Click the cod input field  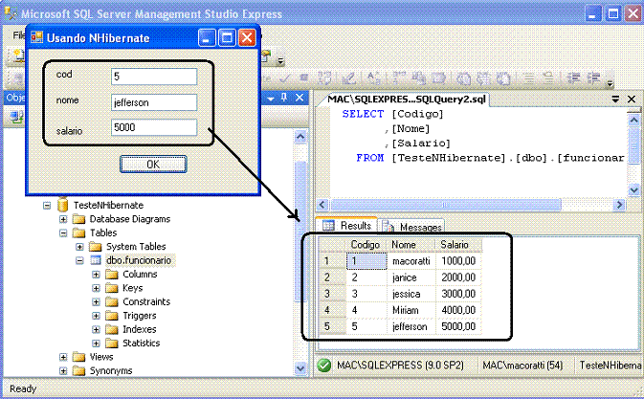tap(154, 77)
